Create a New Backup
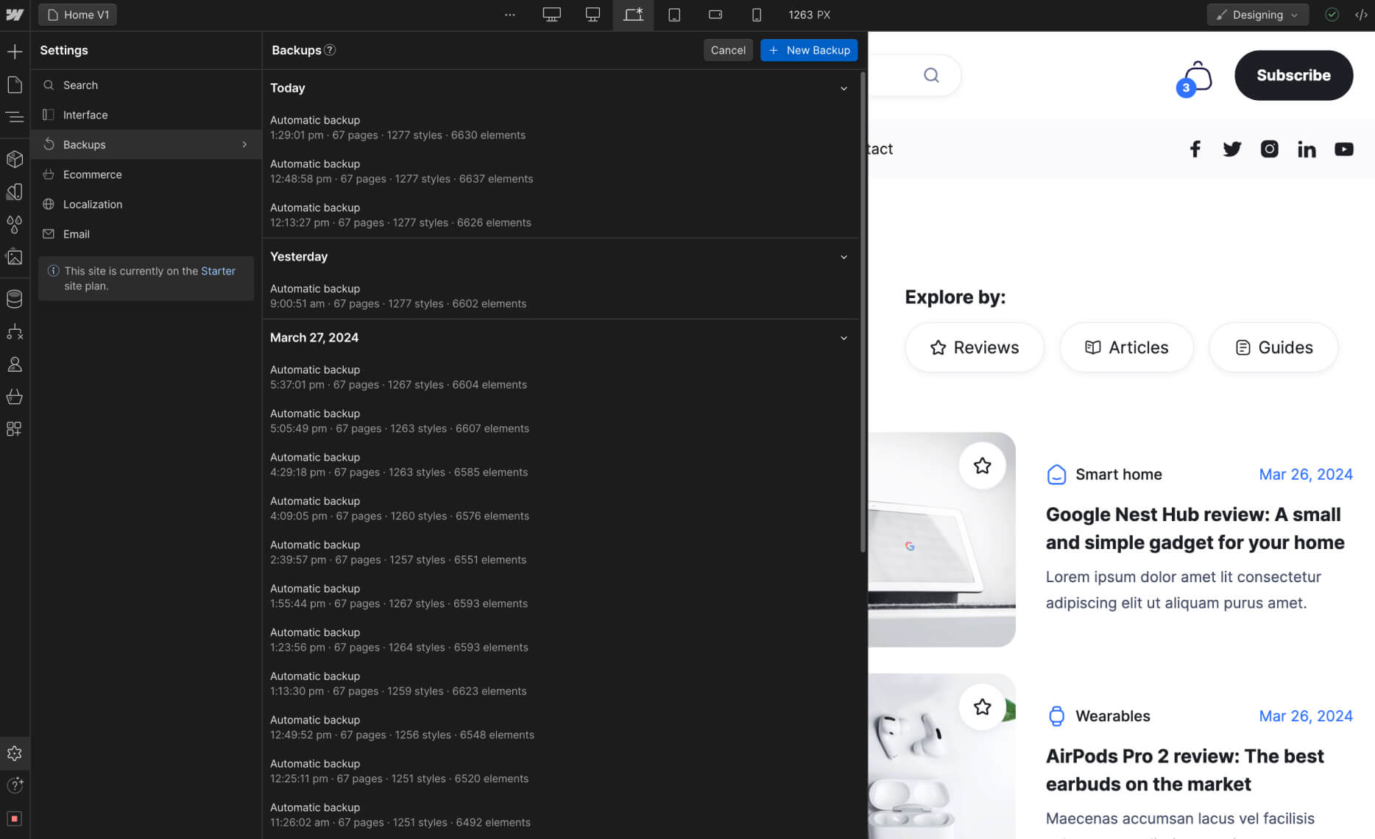The height and width of the screenshot is (839, 1375). click(809, 50)
